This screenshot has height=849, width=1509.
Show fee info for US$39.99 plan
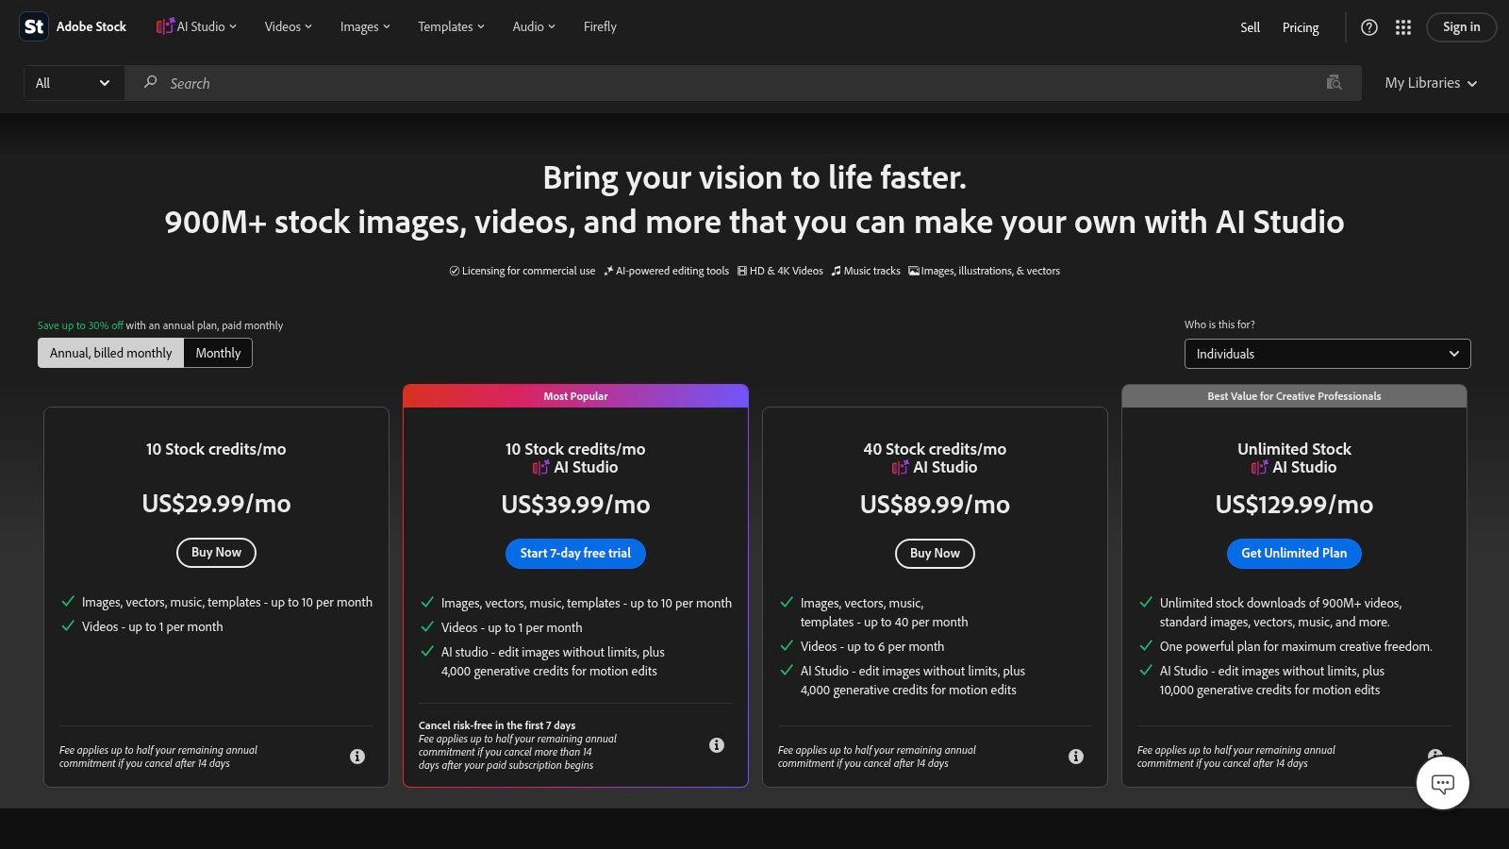[717, 745]
